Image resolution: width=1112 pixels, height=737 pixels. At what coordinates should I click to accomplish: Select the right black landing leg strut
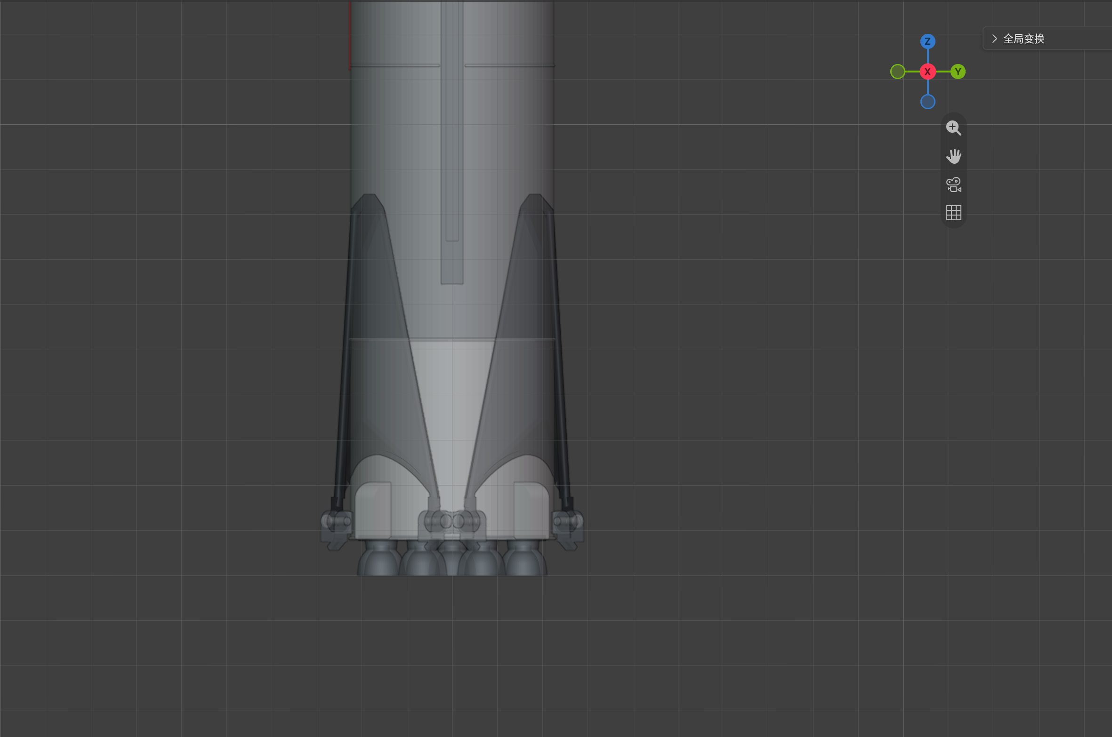pyautogui.click(x=559, y=358)
